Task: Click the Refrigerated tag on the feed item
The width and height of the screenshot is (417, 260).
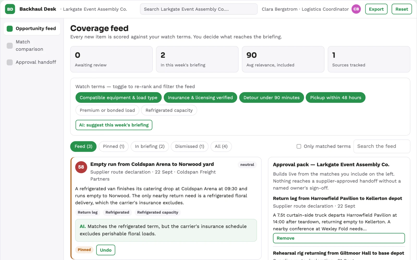Action: (117, 212)
